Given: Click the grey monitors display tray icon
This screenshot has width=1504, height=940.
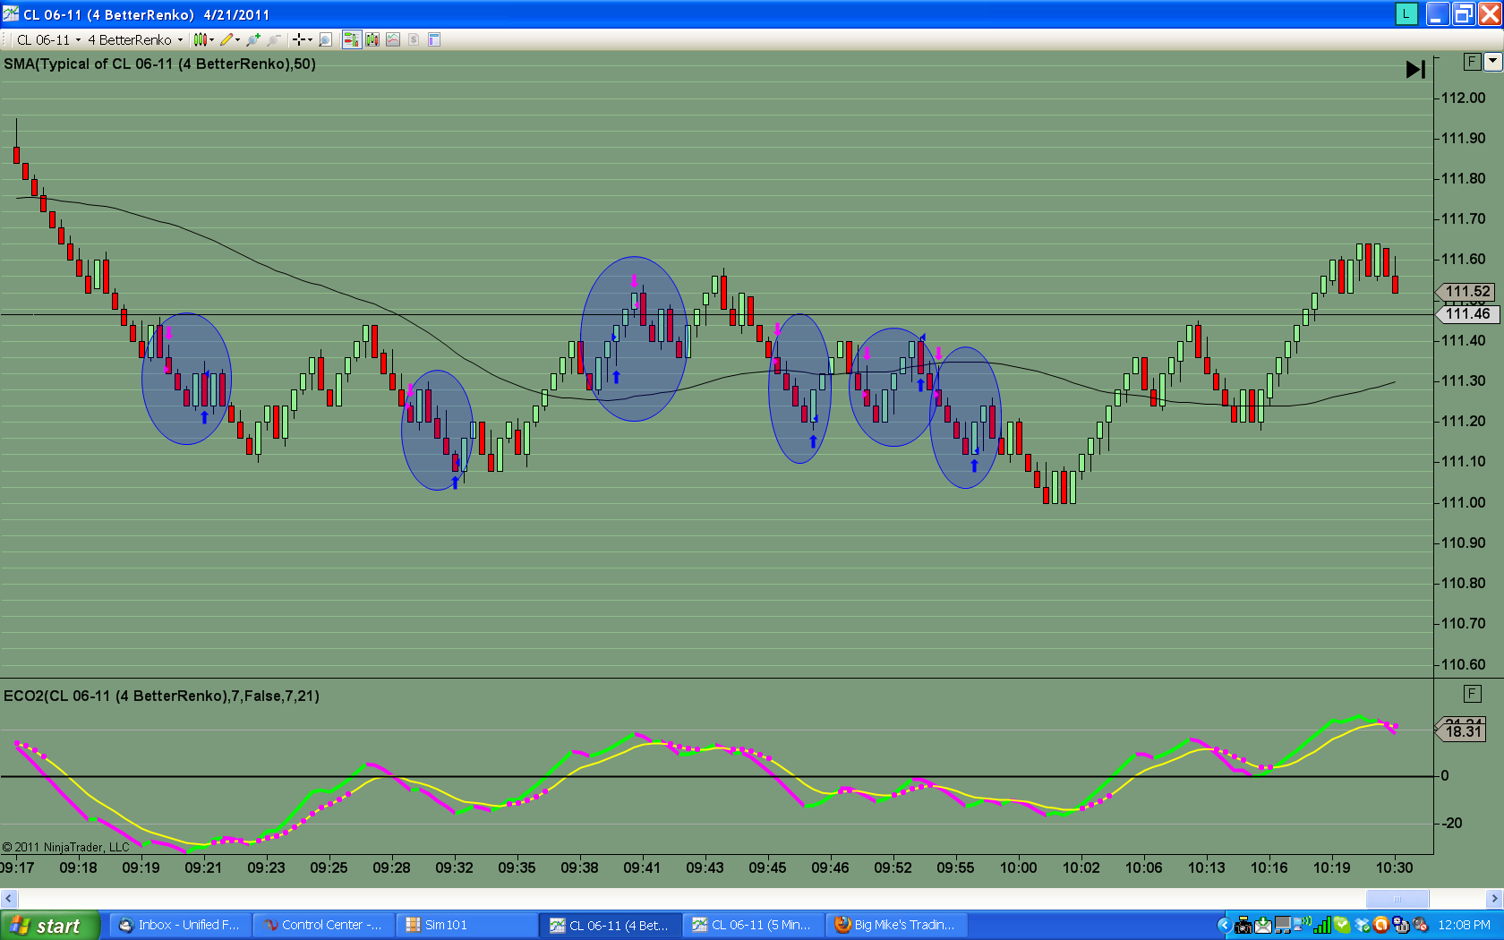Looking at the screenshot, I should (1283, 926).
